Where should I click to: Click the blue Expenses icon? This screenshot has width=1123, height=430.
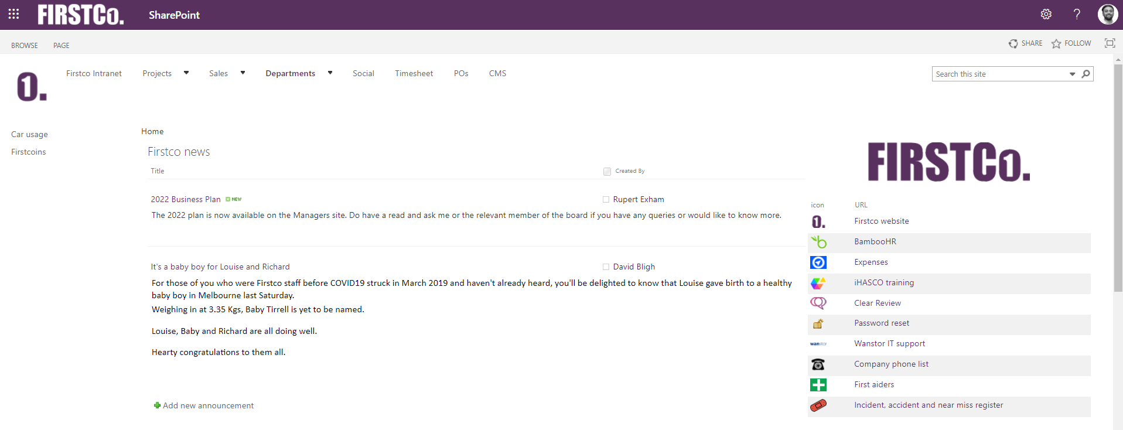point(818,262)
